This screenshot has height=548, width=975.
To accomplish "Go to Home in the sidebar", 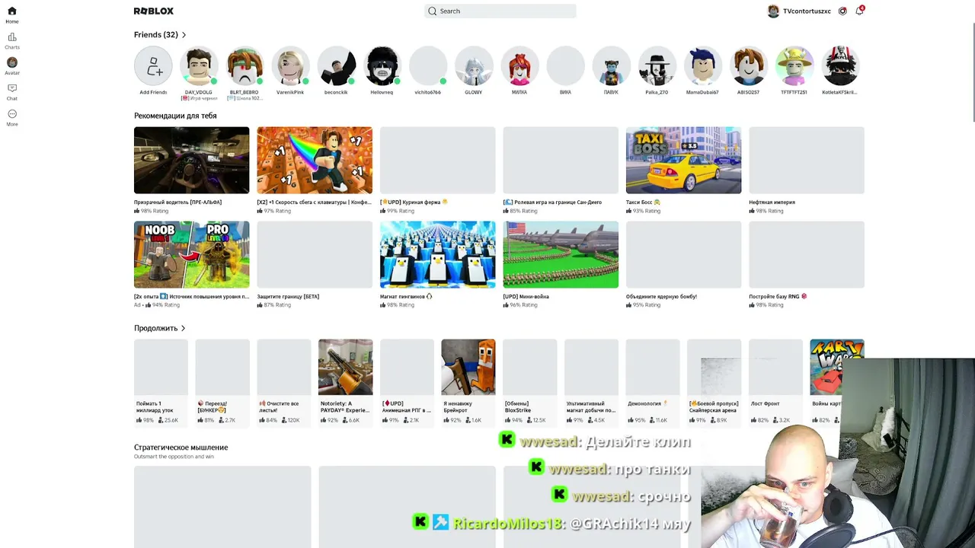I will [x=12, y=14].
